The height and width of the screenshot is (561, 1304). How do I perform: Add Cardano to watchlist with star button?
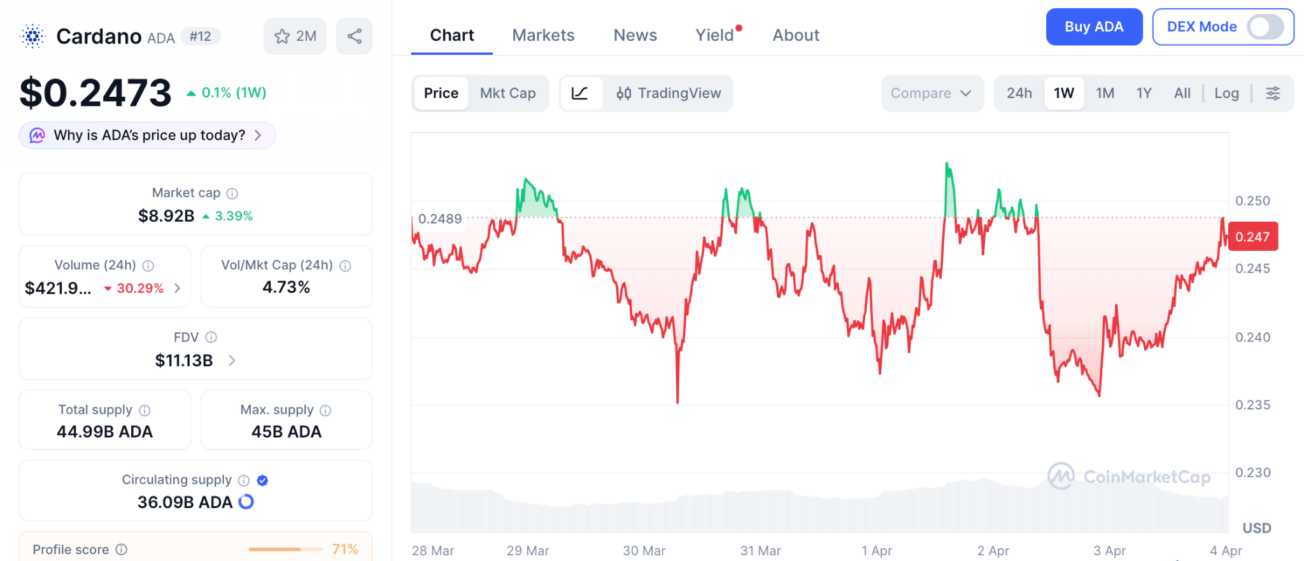pos(295,36)
